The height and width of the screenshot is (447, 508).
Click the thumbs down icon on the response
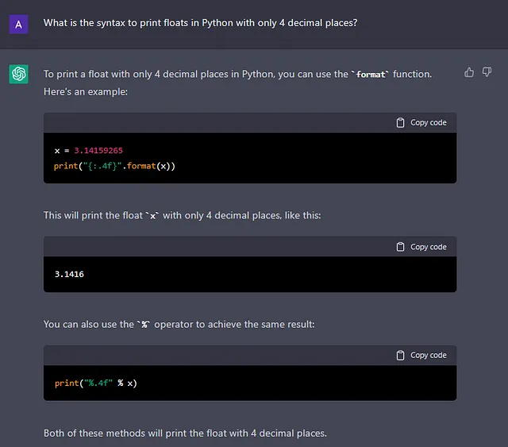coord(487,73)
